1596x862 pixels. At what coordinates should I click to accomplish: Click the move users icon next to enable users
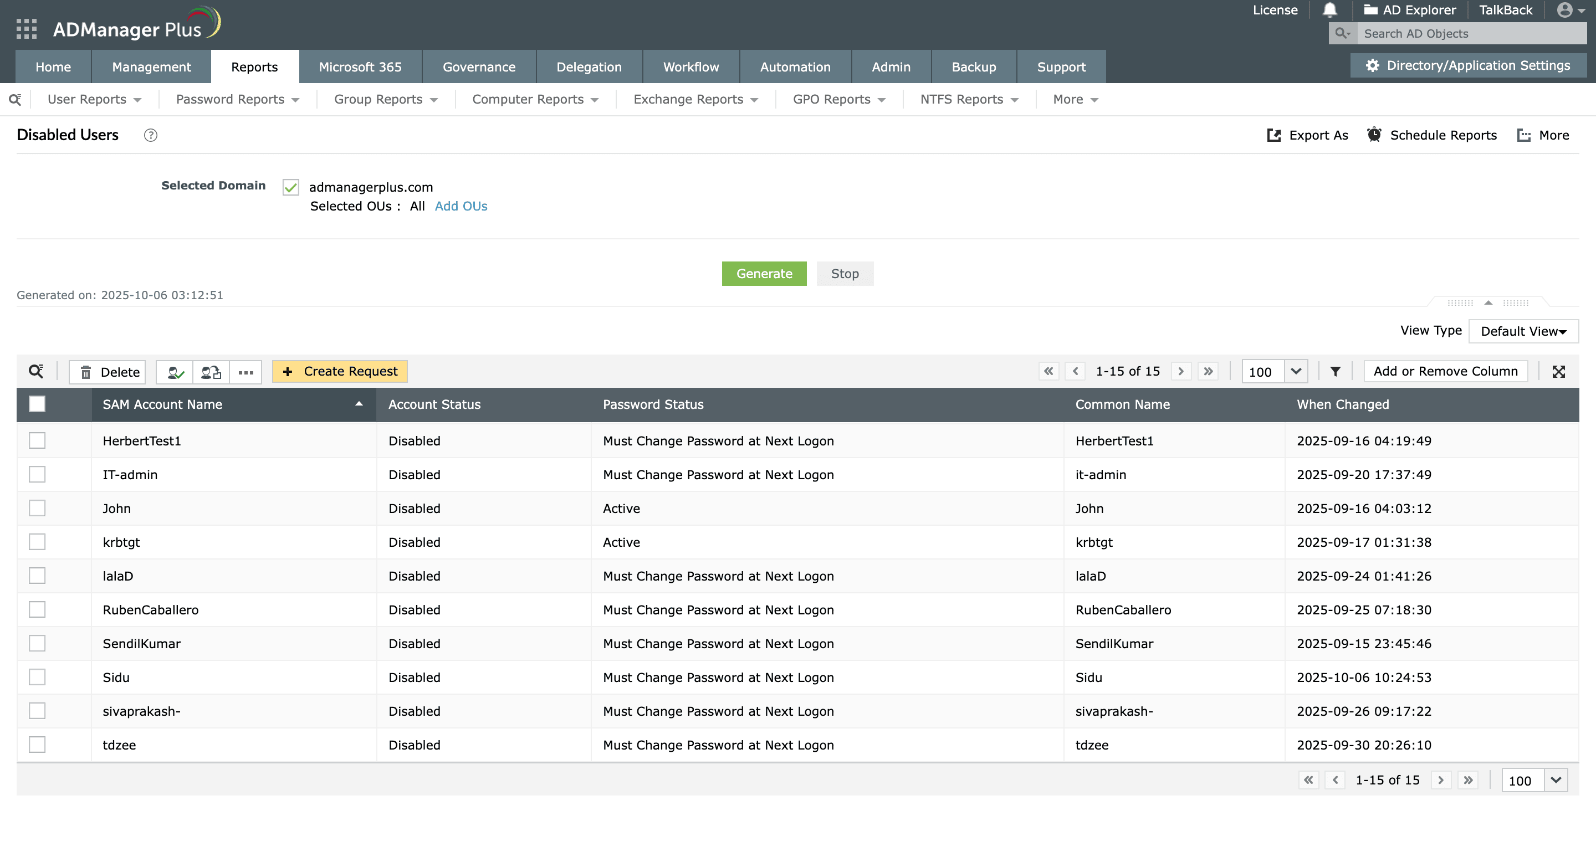(x=210, y=372)
